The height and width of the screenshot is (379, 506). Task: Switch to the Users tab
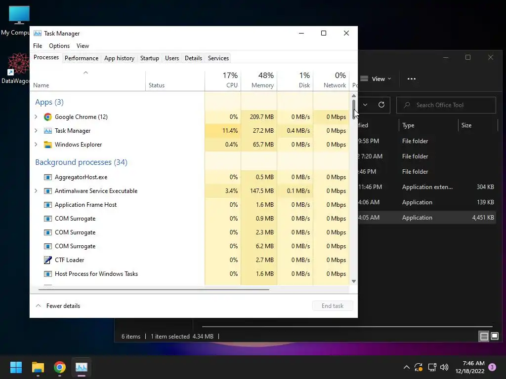(x=171, y=58)
